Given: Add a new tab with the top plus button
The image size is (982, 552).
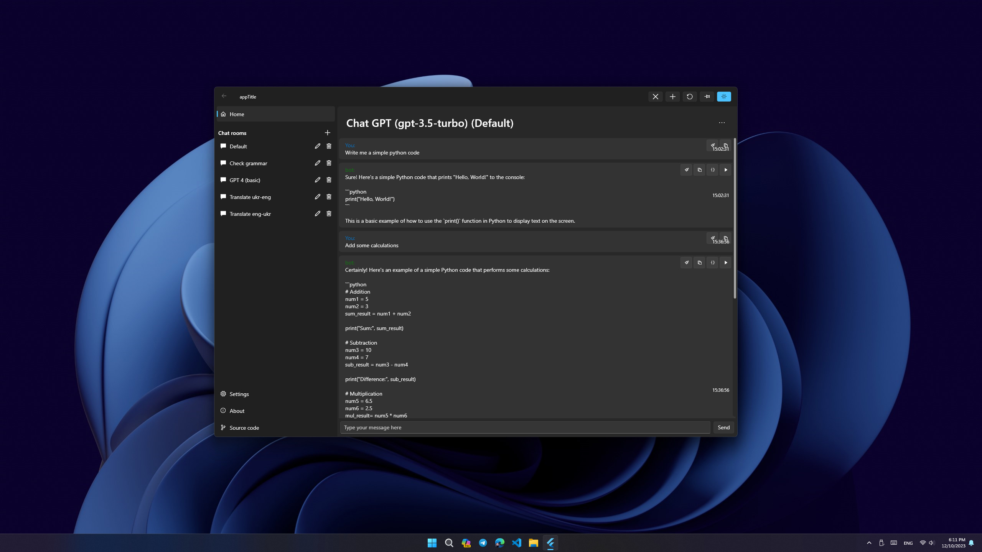Looking at the screenshot, I should pos(672,97).
